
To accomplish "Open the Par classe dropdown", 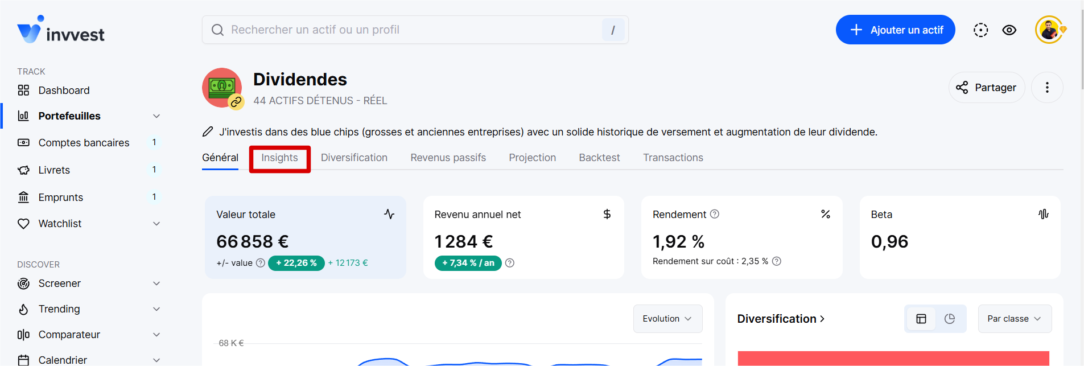I will [1015, 319].
